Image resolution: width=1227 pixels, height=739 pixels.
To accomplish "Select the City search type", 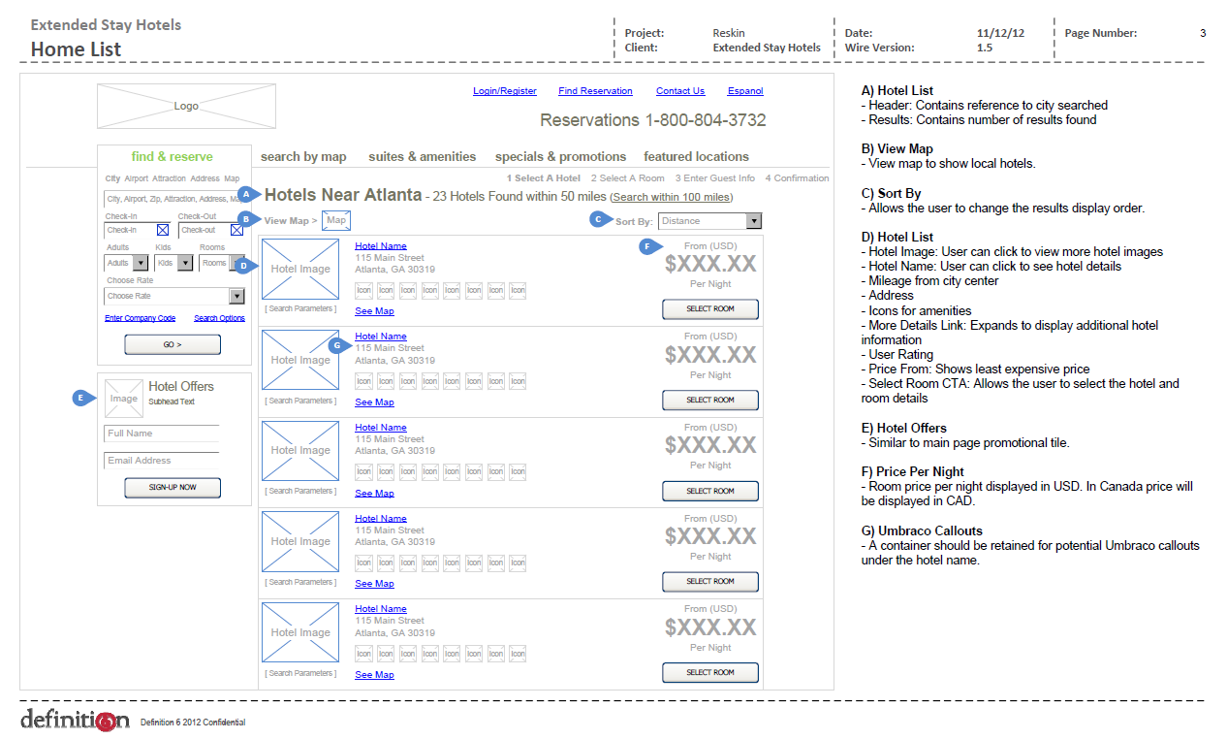I will pos(113,178).
